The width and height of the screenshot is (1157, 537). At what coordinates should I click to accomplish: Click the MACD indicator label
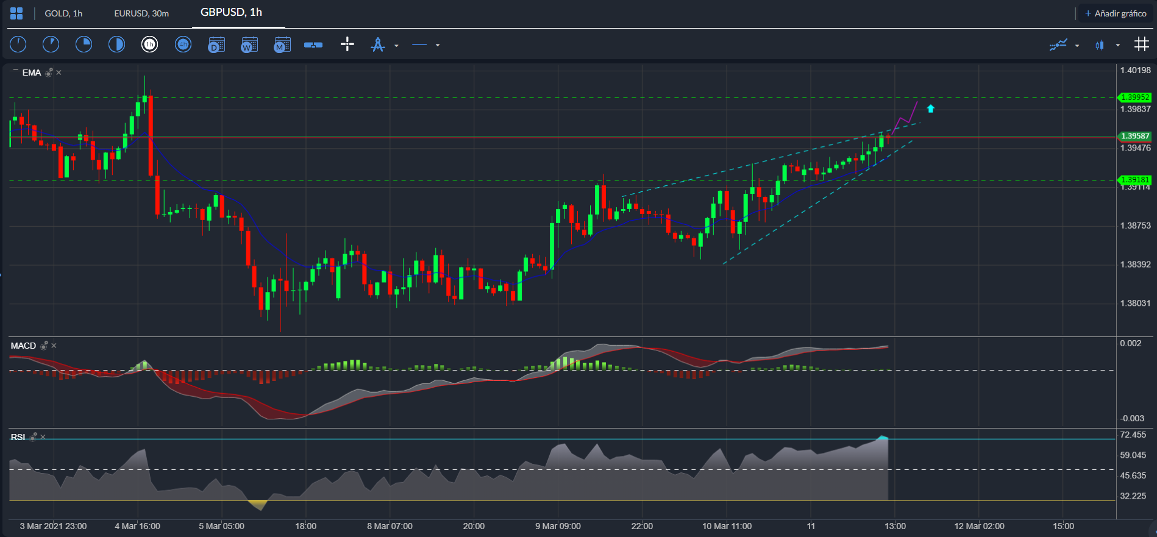coord(23,346)
